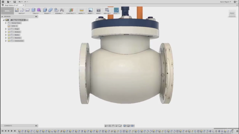Image resolution: width=239 pixels, height=134 pixels.
Task: Open the Viewports layout icon
Action: (x=132, y=126)
